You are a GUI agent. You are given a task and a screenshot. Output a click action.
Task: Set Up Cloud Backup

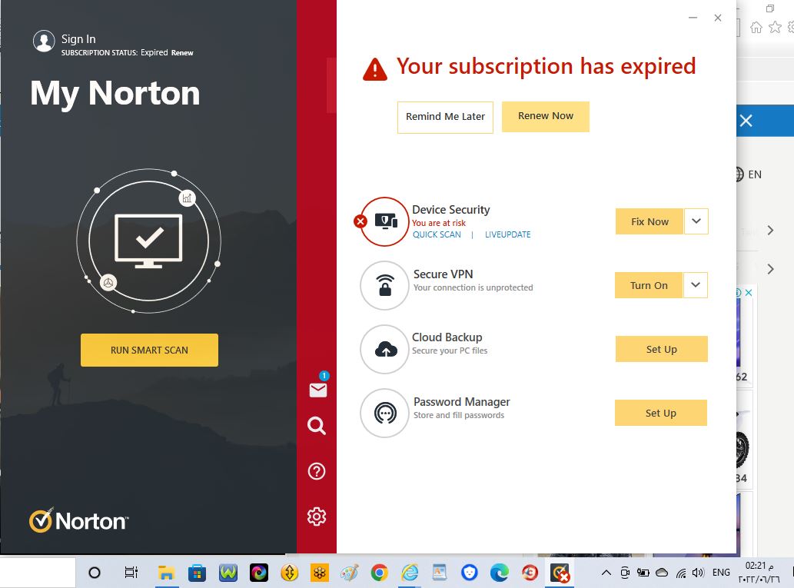pyautogui.click(x=661, y=349)
